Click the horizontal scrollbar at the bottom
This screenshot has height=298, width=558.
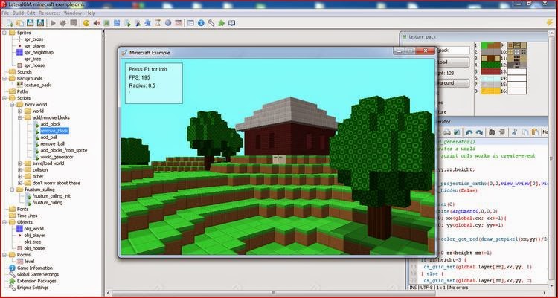click(x=273, y=294)
